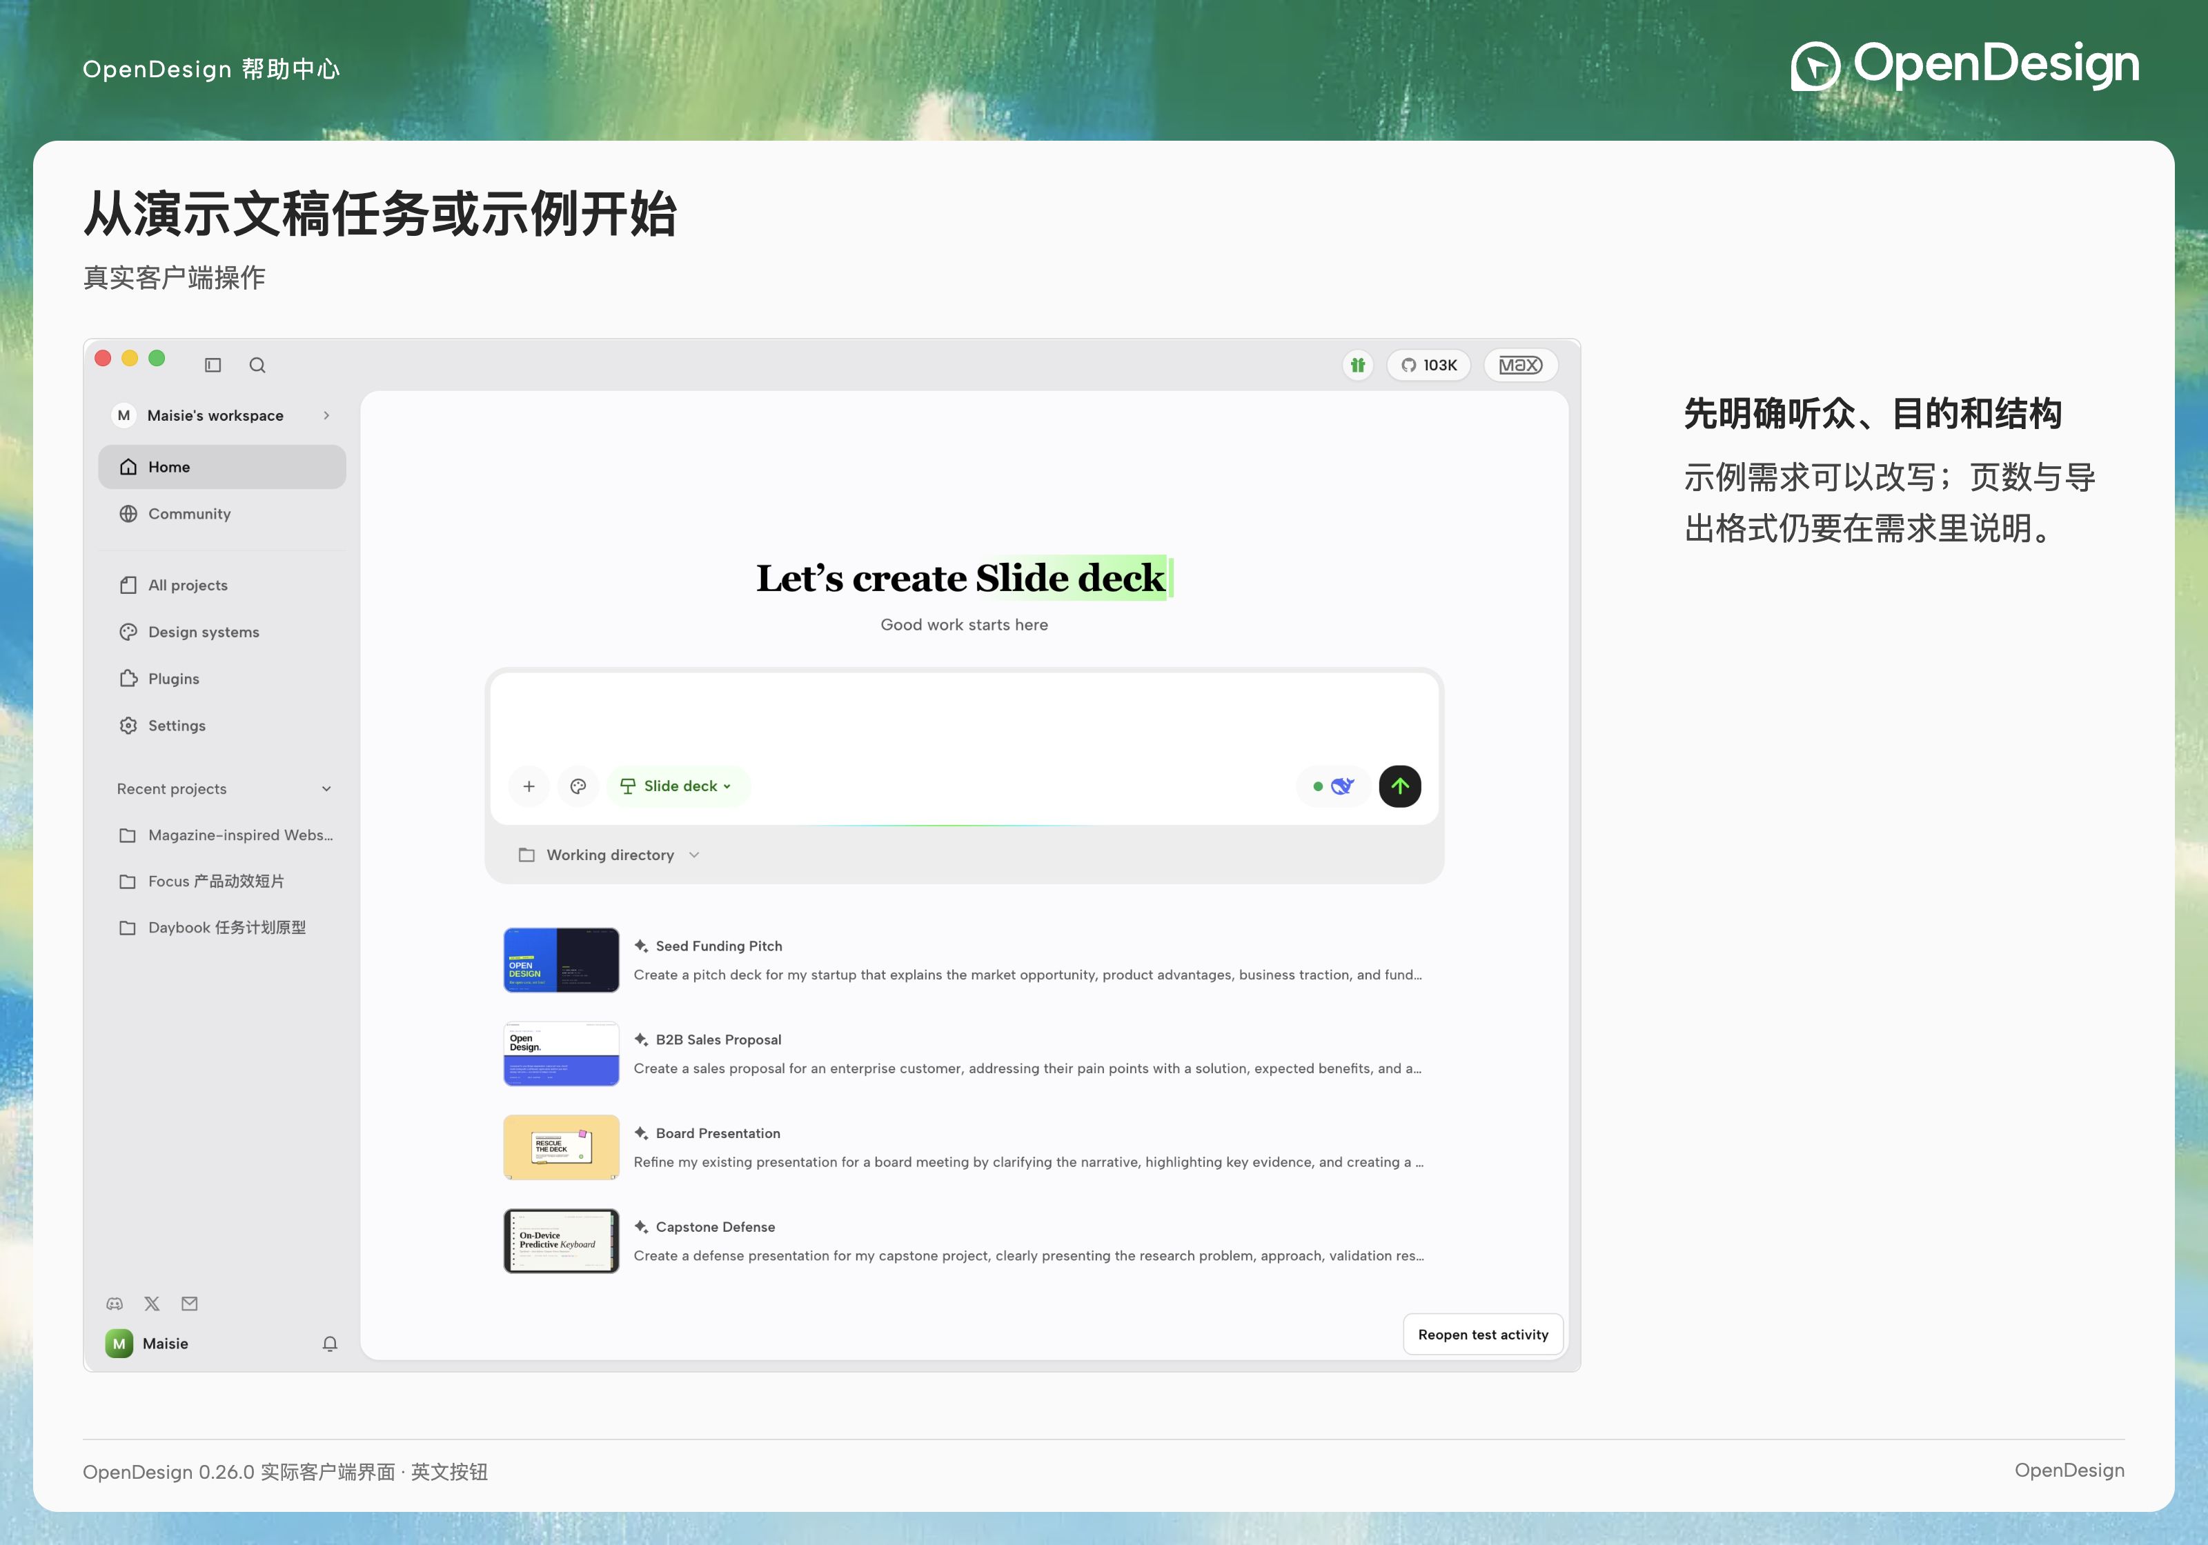Go to Home in sidebar
The image size is (2208, 1545).
pos(222,466)
